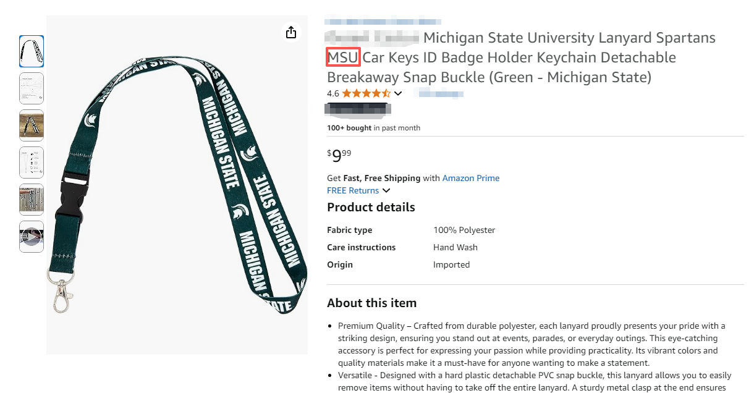The image size is (754, 393).
Task: Visit the brand store link above title
Action: 383,21
